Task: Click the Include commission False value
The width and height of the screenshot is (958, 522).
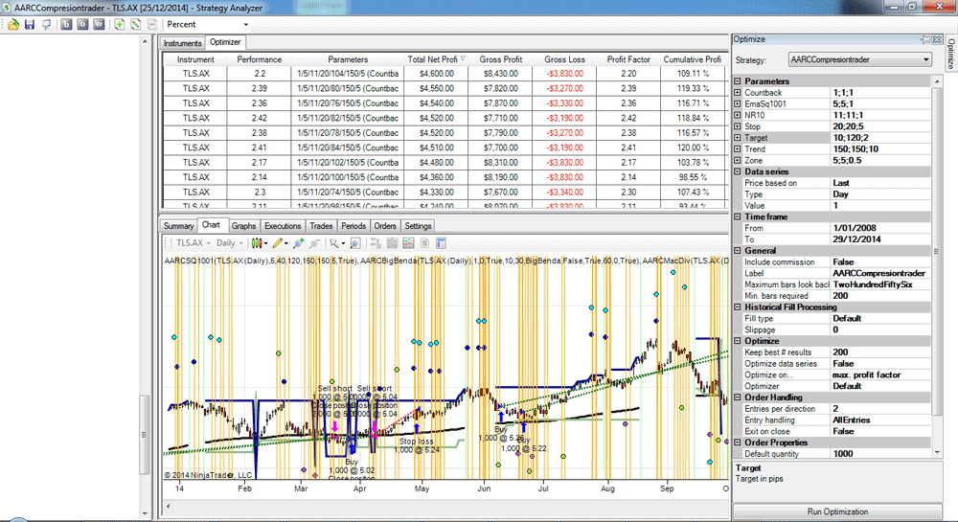Action: tap(879, 261)
